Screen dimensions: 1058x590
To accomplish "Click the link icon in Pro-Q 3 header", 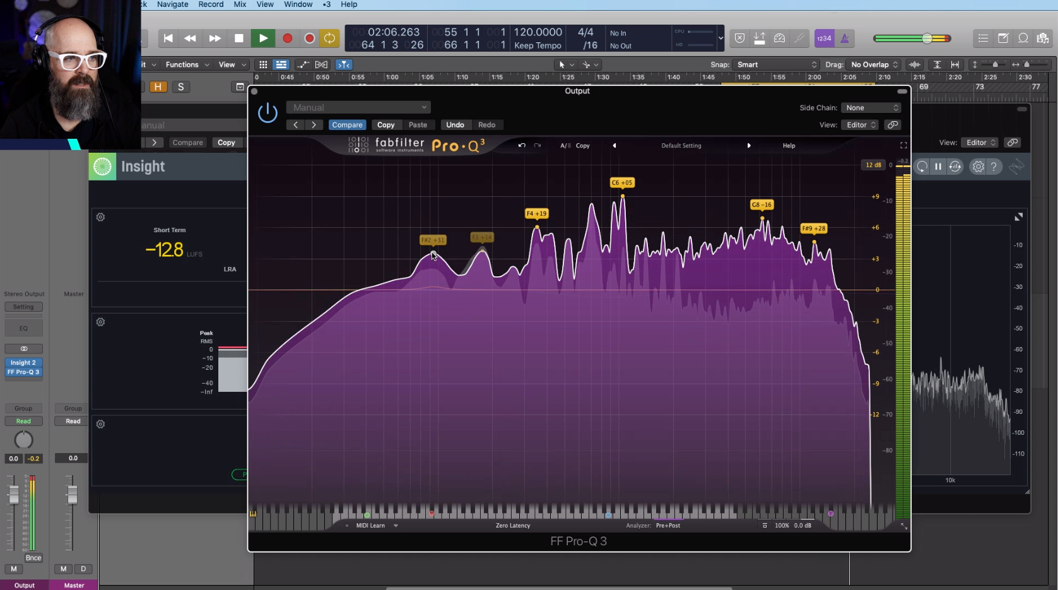I will (x=892, y=125).
